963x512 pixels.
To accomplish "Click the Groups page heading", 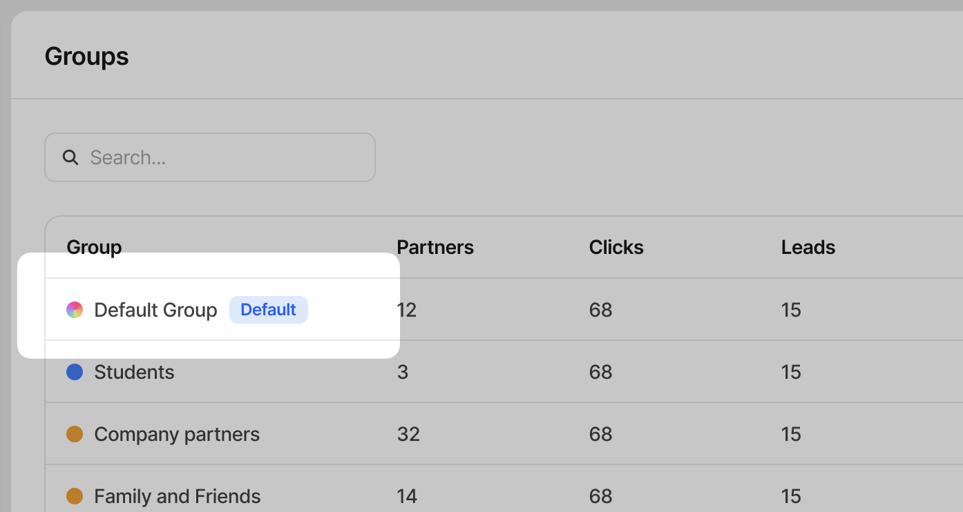I will tap(87, 56).
